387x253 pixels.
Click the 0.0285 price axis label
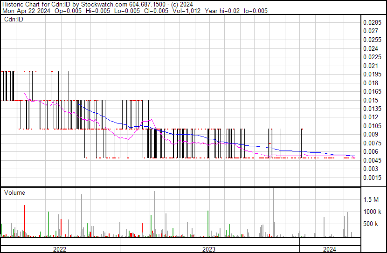click(x=372, y=23)
